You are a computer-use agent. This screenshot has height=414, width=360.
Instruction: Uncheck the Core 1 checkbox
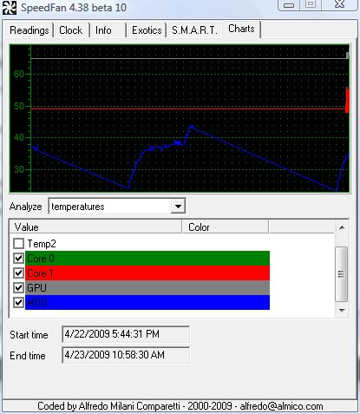coord(19,273)
